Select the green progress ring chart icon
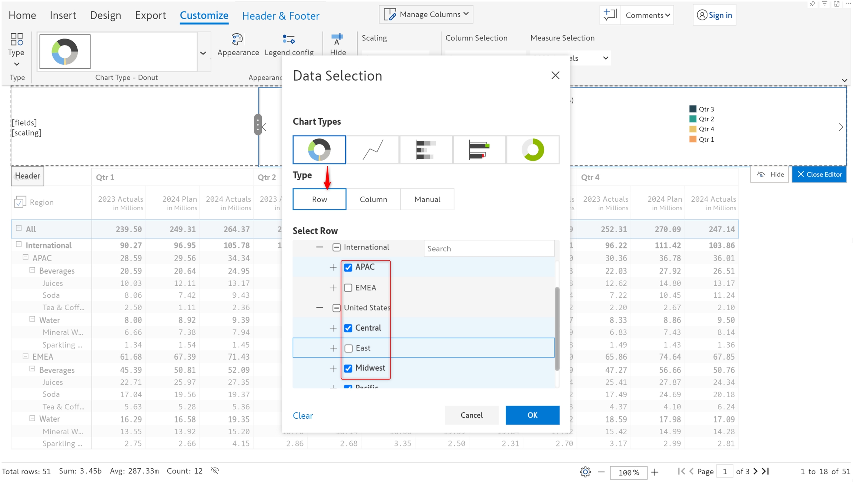 (x=533, y=150)
